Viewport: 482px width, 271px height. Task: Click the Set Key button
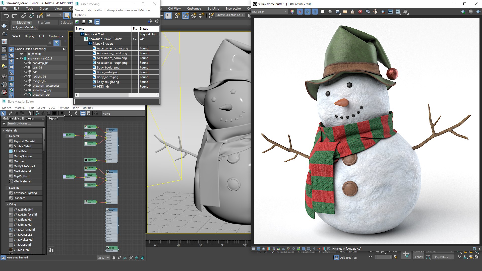tap(418, 257)
